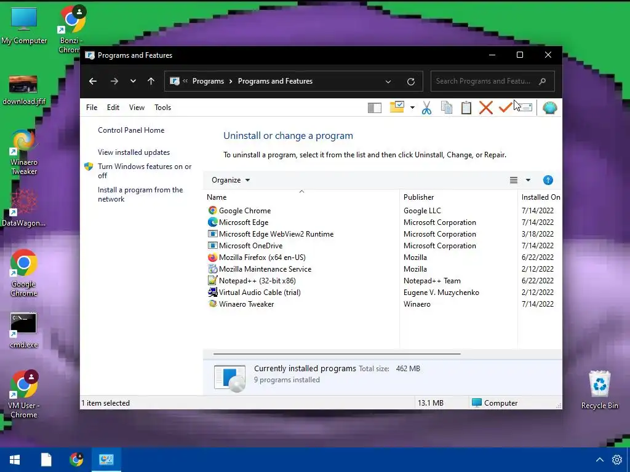Open the Google Chrome desktop shortcut

pyautogui.click(x=24, y=273)
